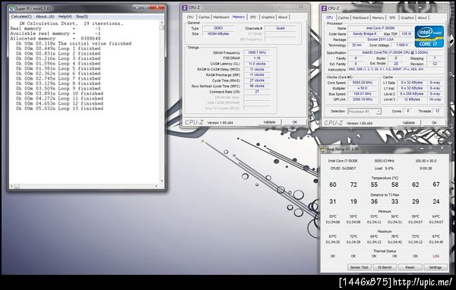Click Real Temp temperature reading 67
This screenshot has height=290, width=456.
436,184
